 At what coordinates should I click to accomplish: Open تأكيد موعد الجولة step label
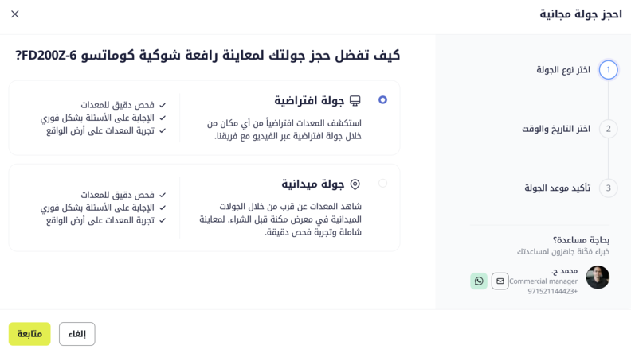(558, 188)
